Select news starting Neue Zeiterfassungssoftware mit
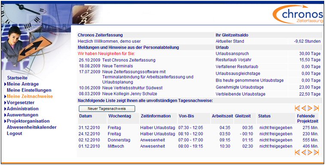The width and height of the screenshot is (325, 165). pos(148,77)
